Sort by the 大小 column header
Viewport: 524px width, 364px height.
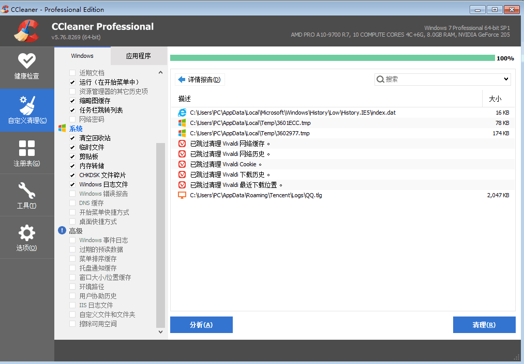(495, 99)
